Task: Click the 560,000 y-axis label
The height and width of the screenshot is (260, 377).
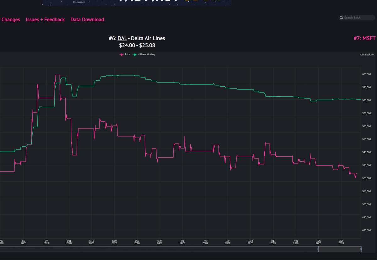Action: [367, 126]
